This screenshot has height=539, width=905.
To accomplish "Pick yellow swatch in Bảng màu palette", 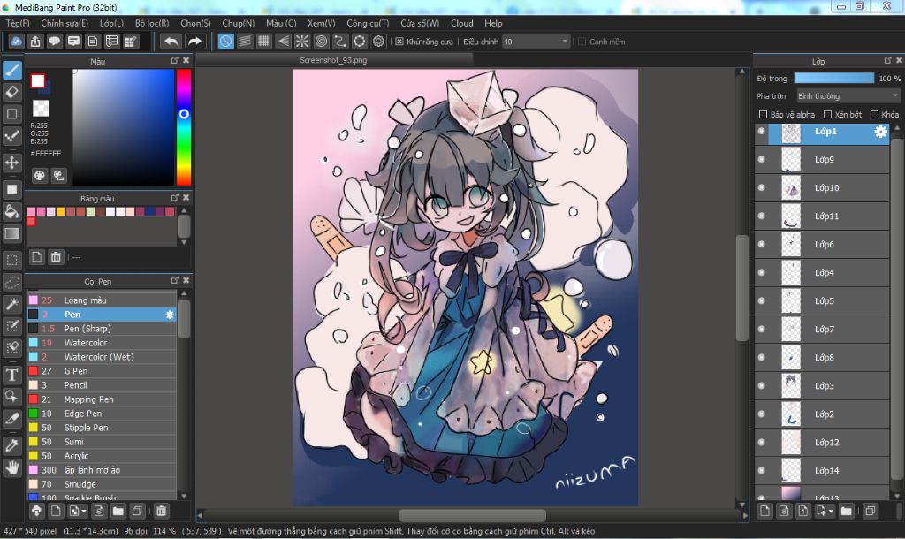I will tap(61, 212).
